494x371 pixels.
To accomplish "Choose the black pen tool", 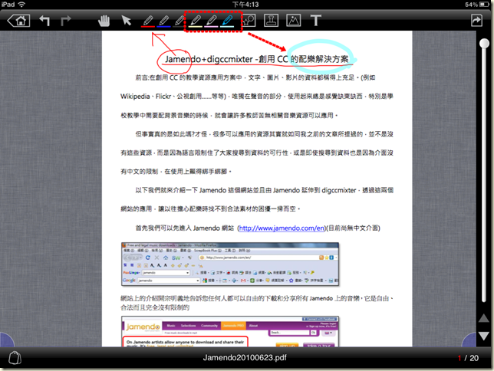I will pyautogui.click(x=179, y=21).
